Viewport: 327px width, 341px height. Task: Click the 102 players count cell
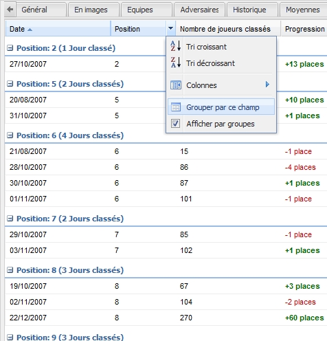[x=186, y=250]
